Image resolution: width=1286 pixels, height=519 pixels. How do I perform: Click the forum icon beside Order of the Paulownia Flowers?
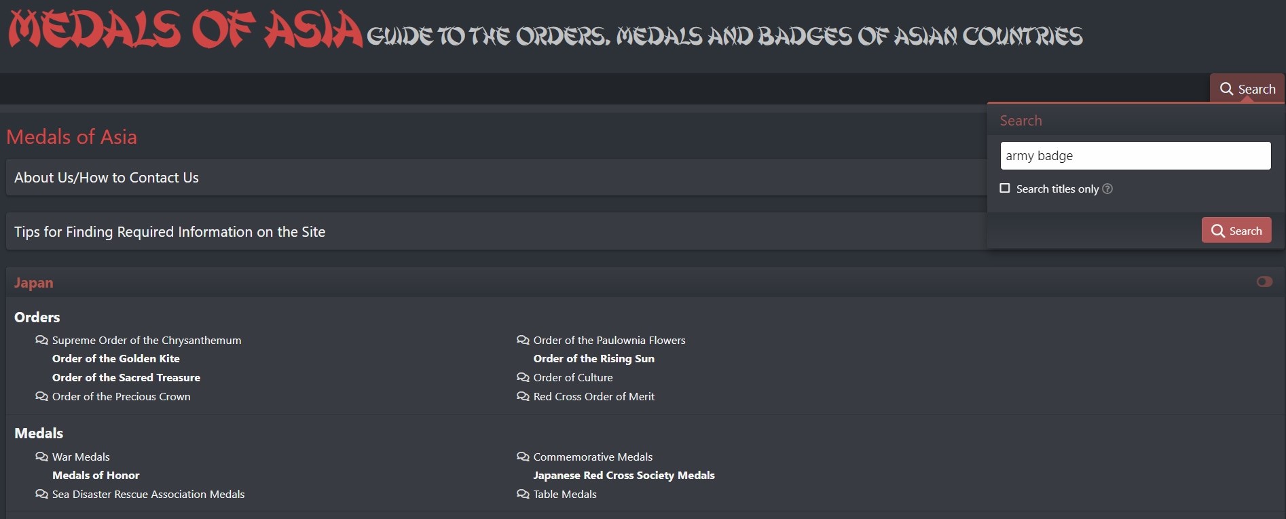[523, 340]
